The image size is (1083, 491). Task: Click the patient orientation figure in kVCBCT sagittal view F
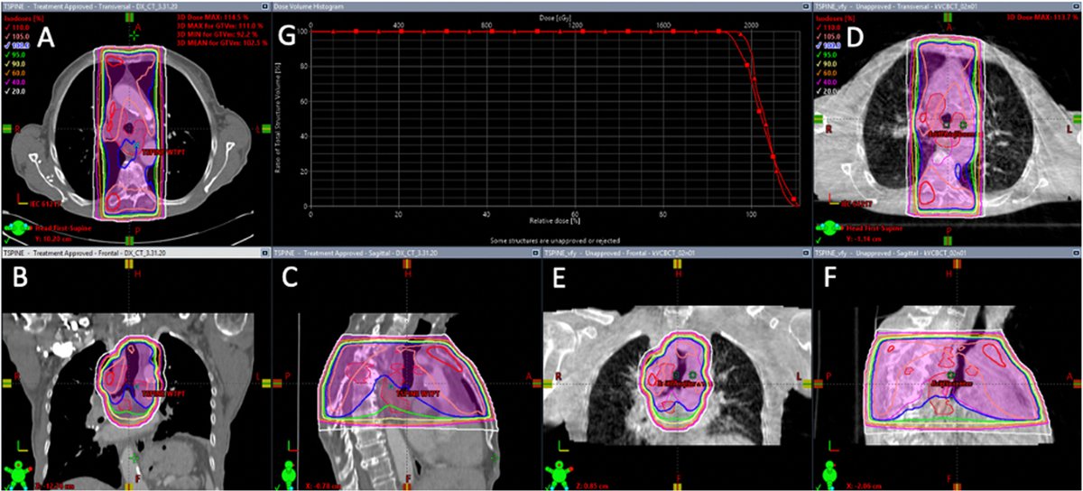[828, 475]
